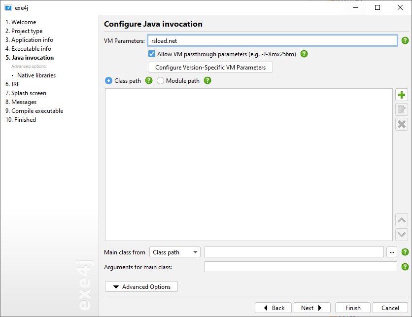This screenshot has width=412, height=317.
Task: Expand the Advanced Options menu
Action: (141, 286)
